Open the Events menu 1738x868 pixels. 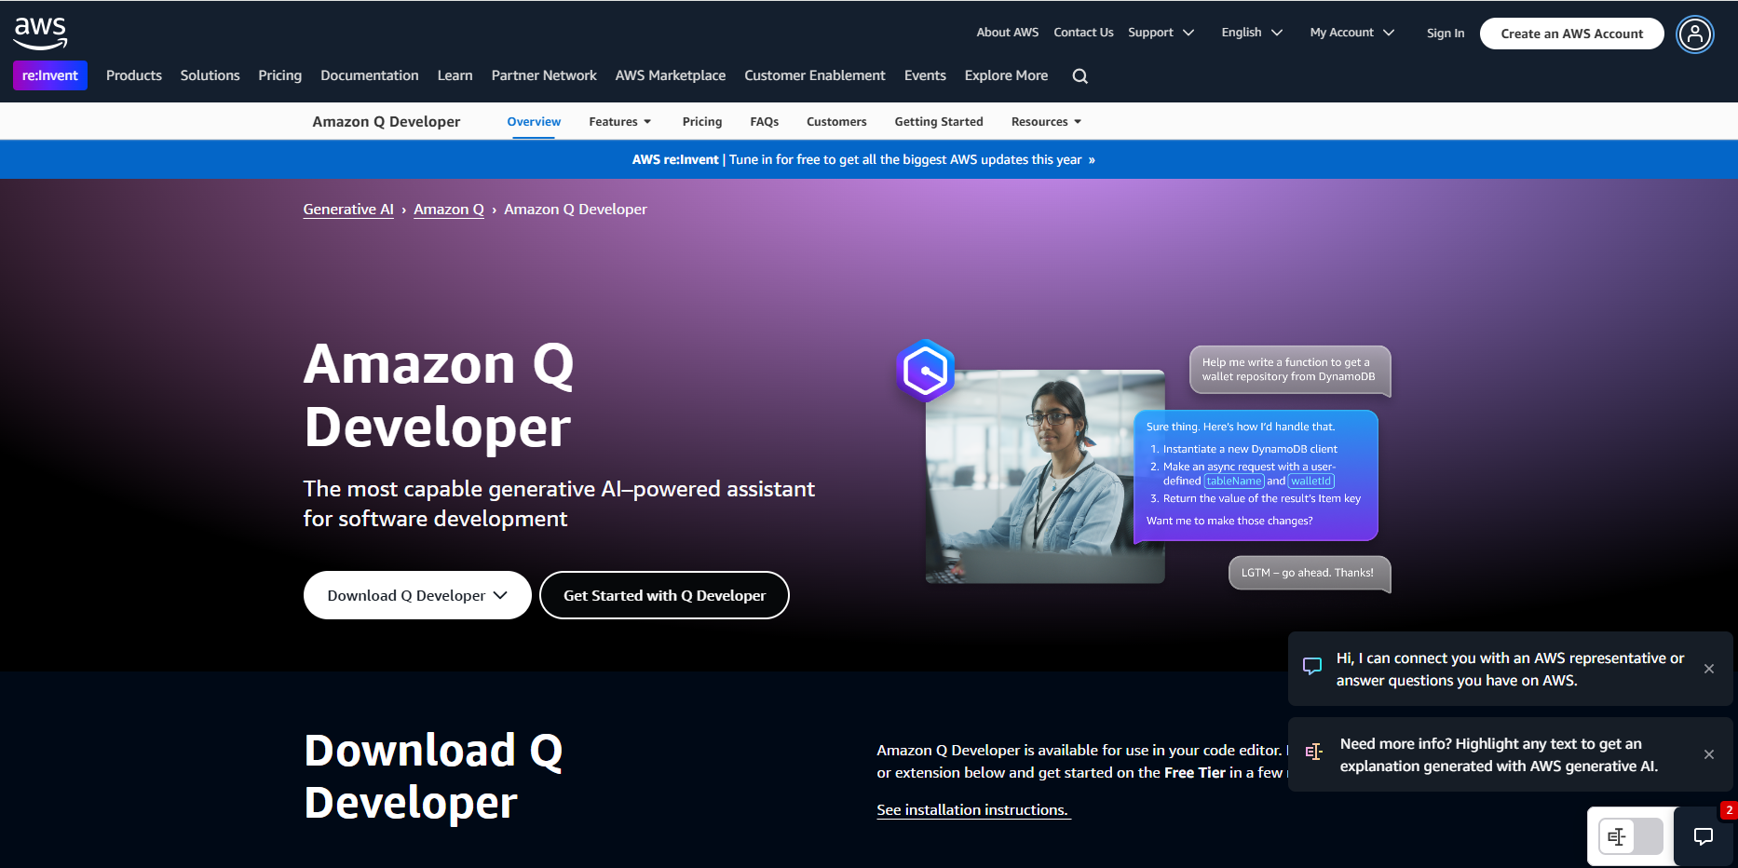(925, 75)
